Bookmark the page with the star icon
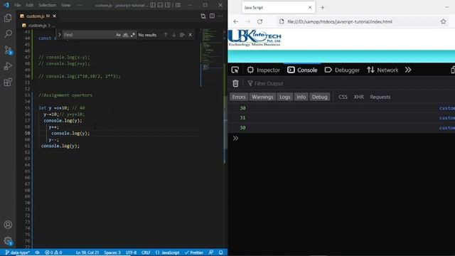 (443, 21)
